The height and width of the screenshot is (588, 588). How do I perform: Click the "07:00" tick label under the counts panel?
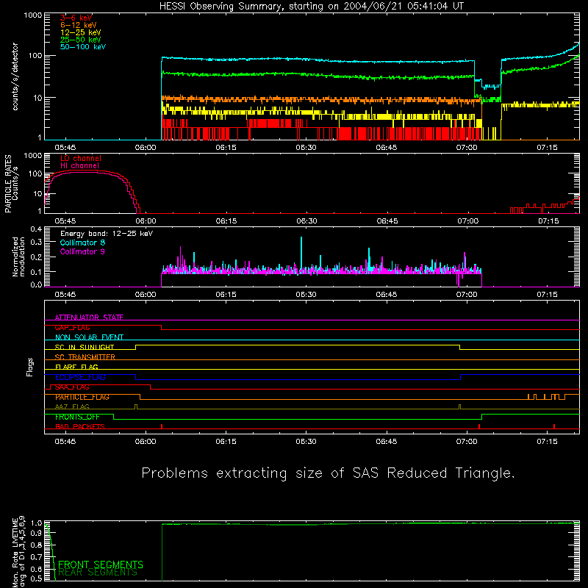coord(467,148)
